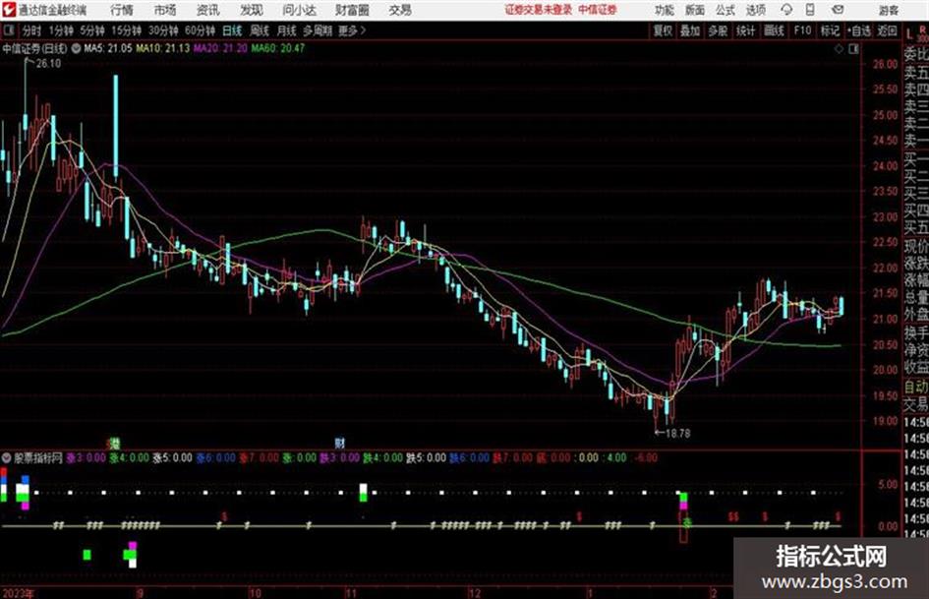Open the message envelope icon
This screenshot has width=929, height=599.
(x=838, y=10)
